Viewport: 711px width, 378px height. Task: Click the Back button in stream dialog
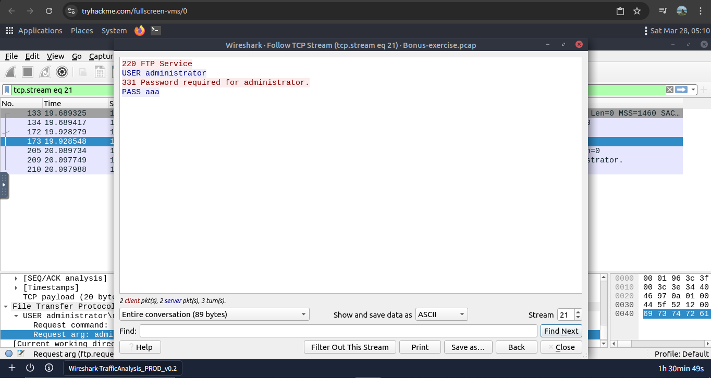[517, 347]
